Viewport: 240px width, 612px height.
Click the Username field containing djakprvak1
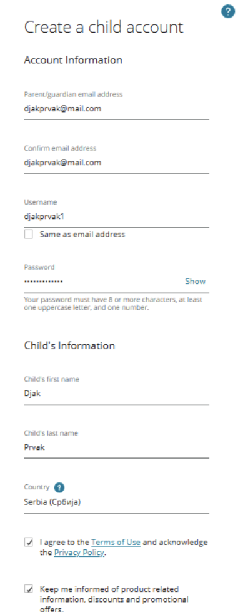click(x=116, y=217)
